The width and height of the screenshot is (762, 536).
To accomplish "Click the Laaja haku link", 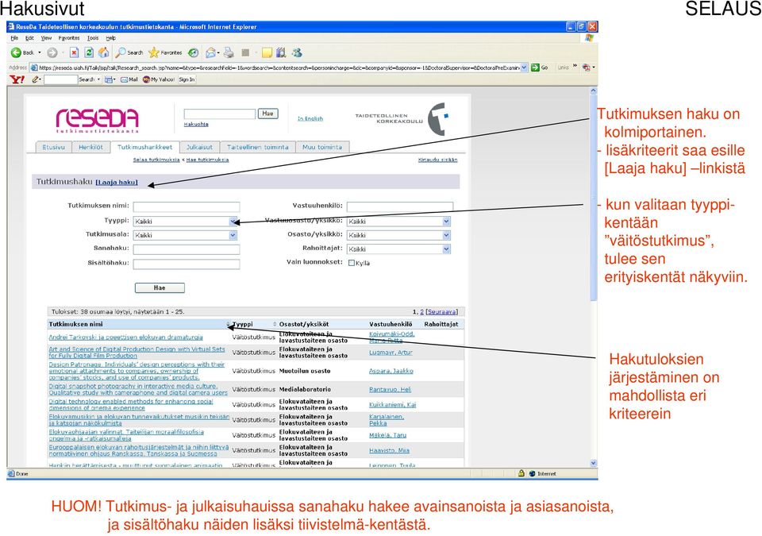I will pos(117,183).
